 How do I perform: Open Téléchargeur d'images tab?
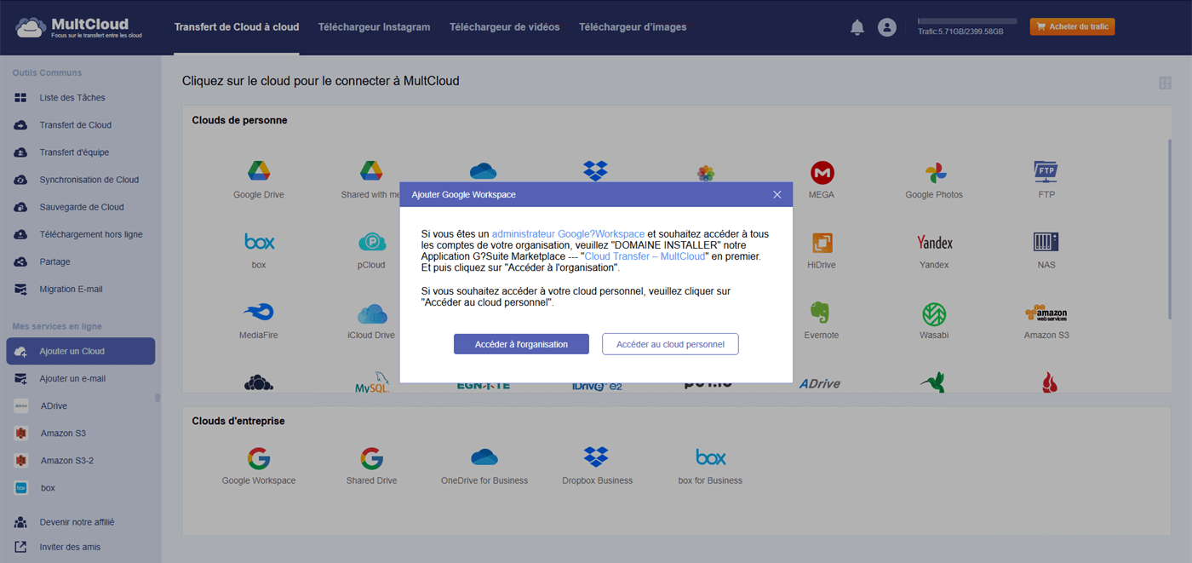(x=633, y=27)
